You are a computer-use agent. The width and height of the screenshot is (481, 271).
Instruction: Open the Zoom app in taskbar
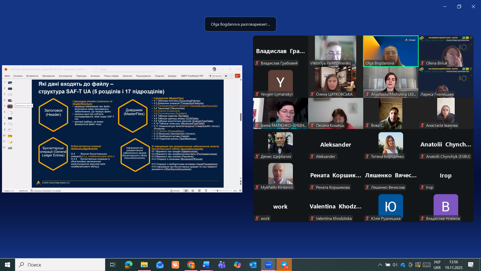click(x=268, y=265)
